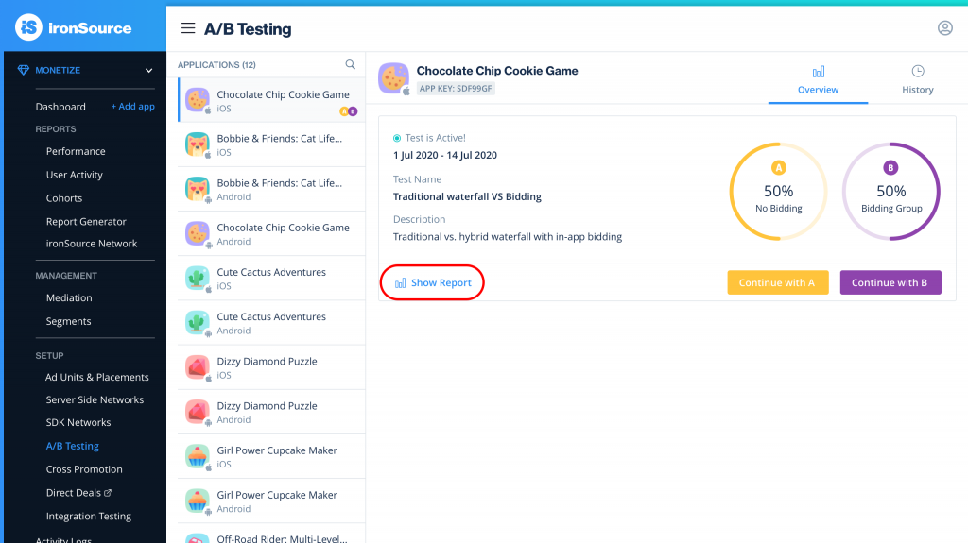Search applications with the magnifier icon
Viewport: 968px width, 543px height.
(350, 64)
